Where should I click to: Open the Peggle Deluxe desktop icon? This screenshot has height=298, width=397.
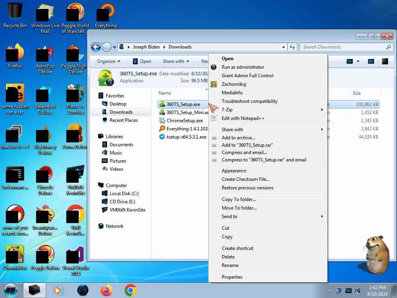45,257
